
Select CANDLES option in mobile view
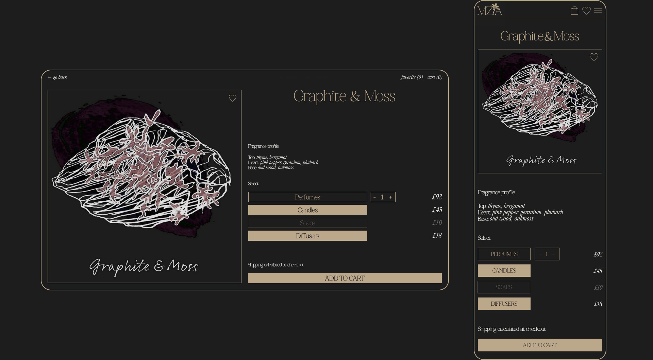(504, 271)
